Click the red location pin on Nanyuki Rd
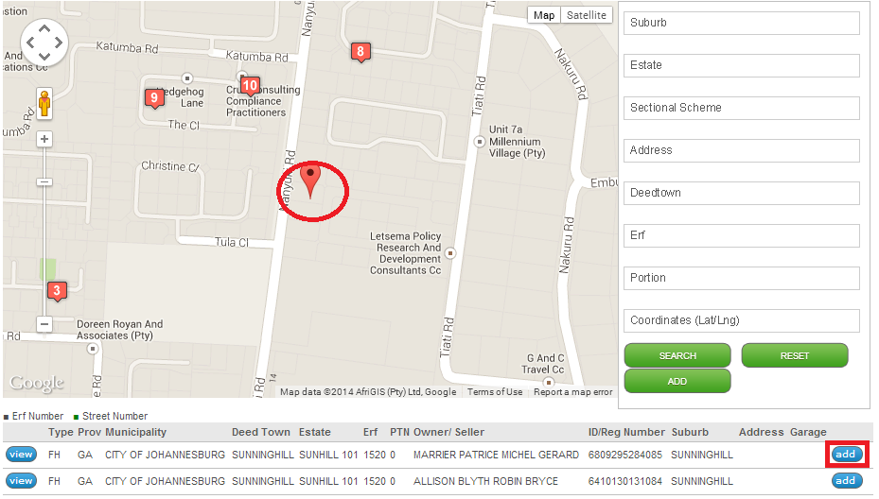This screenshot has width=879, height=499. pyautogui.click(x=310, y=180)
